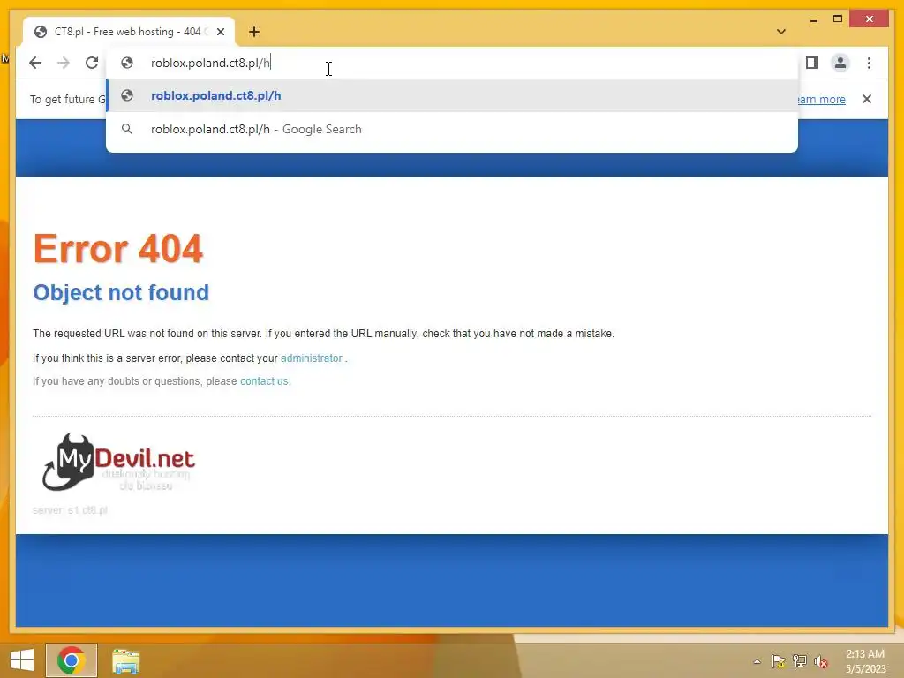Viewport: 904px width, 678px height.
Task: Click the Error 404 heading
Action: (x=118, y=249)
